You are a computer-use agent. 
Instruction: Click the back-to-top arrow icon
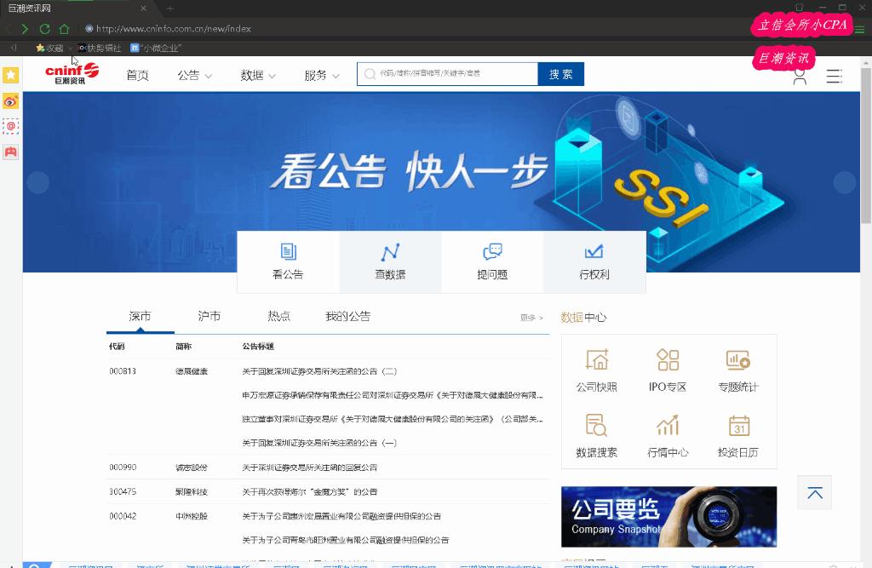(x=814, y=492)
